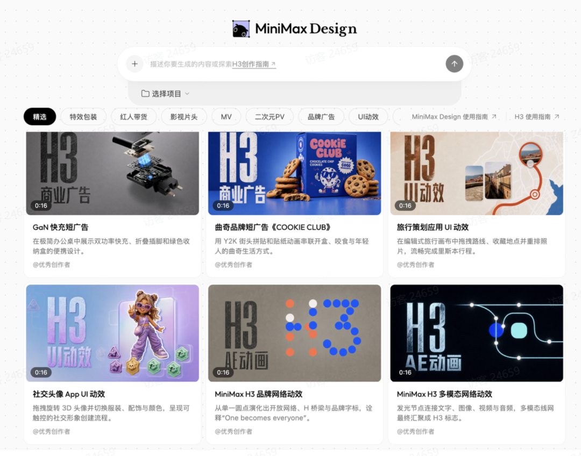The width and height of the screenshot is (581, 456).
Task: Select the 精选 tab
Action: pos(40,117)
